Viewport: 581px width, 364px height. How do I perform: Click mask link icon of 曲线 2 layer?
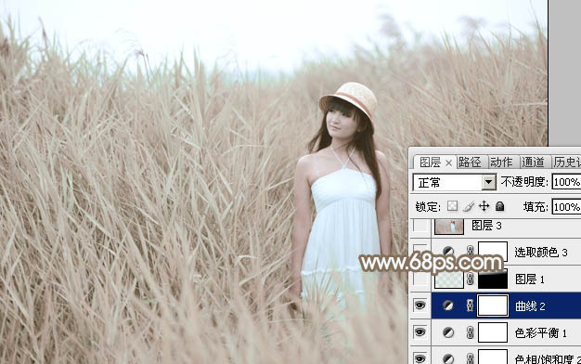coord(470,305)
